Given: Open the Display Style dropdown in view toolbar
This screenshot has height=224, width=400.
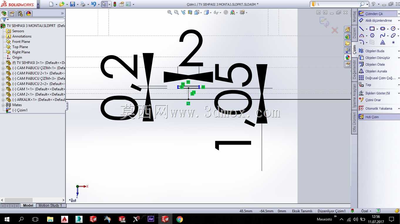Looking at the screenshot, I should [211, 12].
